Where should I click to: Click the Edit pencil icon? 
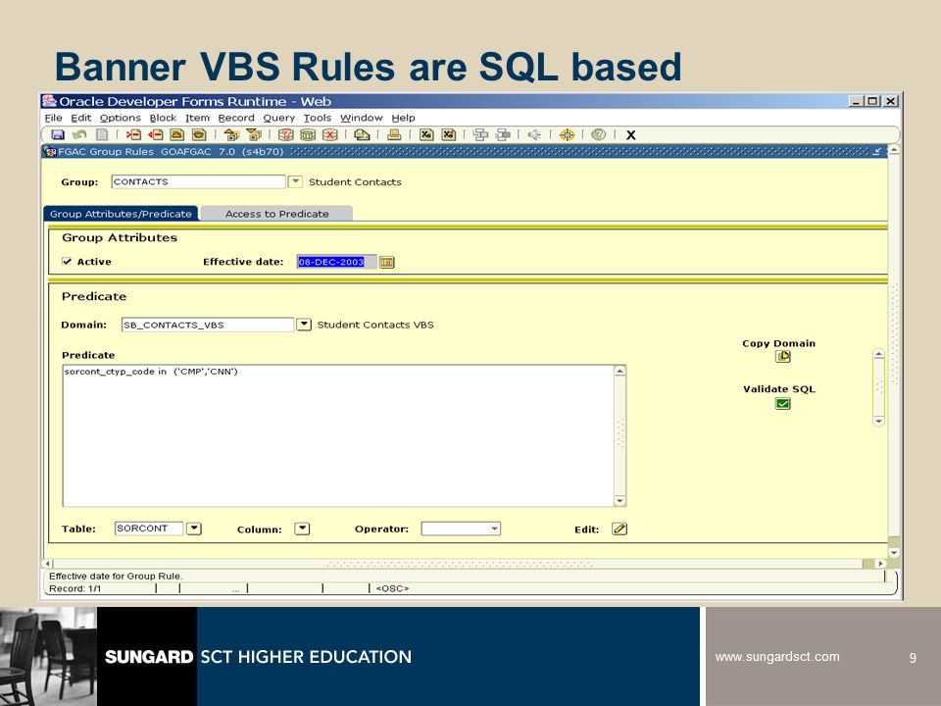coord(619,529)
